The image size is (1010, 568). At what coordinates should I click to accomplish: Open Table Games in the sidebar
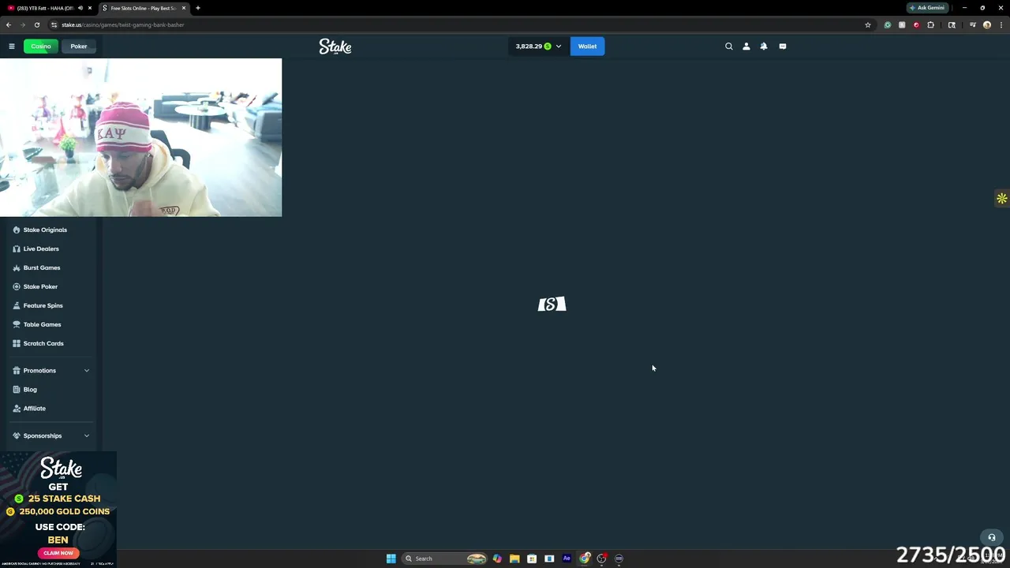[42, 324]
